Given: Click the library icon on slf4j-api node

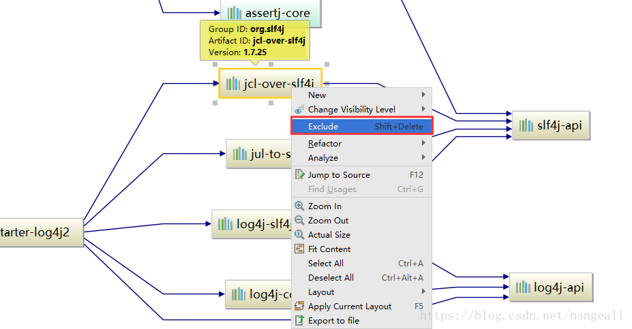Looking at the screenshot, I should (526, 125).
